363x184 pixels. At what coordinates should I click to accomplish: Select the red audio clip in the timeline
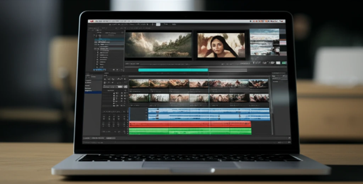click(x=190, y=124)
